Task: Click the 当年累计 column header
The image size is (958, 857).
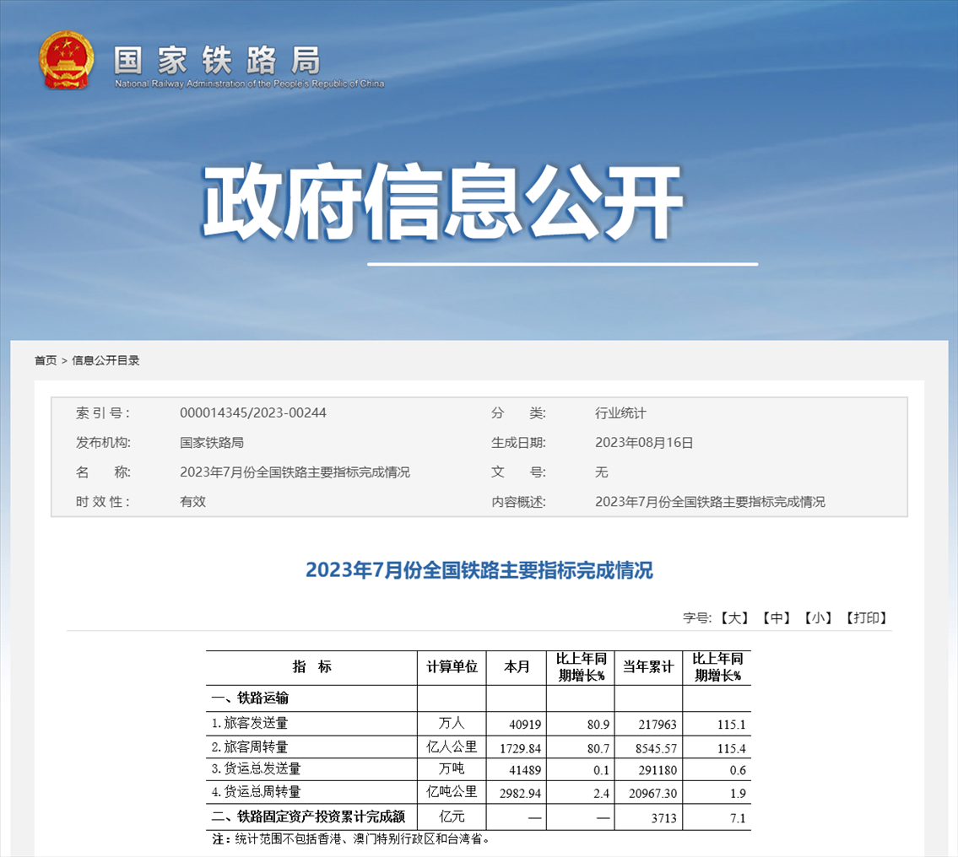Action: click(x=648, y=667)
